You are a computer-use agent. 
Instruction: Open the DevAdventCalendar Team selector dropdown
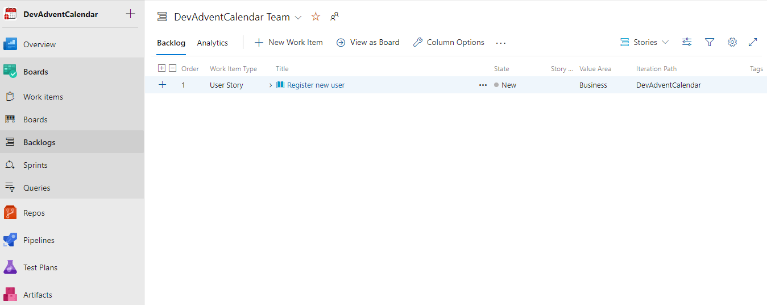pos(298,18)
